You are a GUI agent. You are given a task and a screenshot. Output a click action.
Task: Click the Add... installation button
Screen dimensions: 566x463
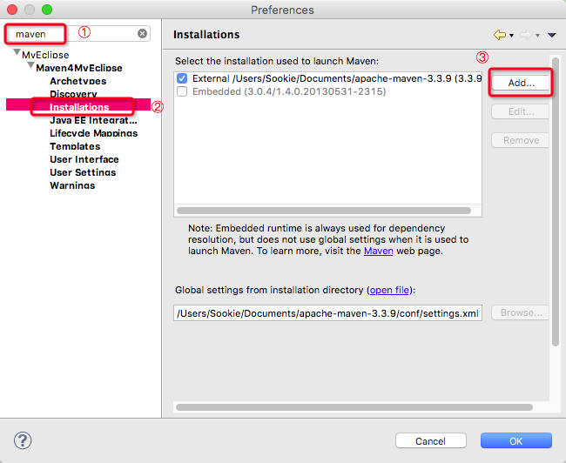click(521, 84)
